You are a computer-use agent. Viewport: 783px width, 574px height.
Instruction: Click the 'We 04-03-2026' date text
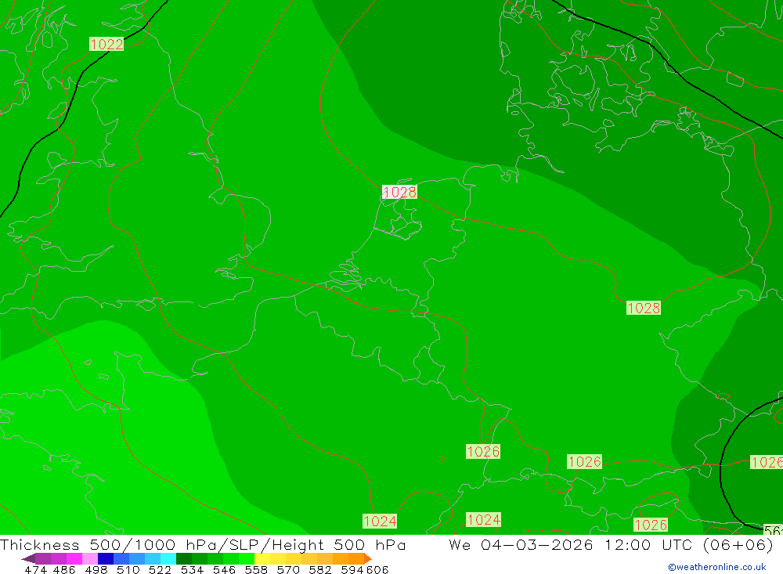click(x=521, y=544)
